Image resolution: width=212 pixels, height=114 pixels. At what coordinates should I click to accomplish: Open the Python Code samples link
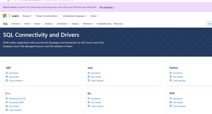179,81
